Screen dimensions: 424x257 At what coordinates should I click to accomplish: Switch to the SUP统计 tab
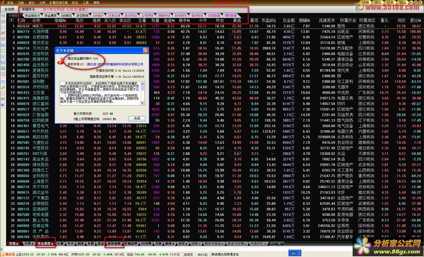[98, 16]
